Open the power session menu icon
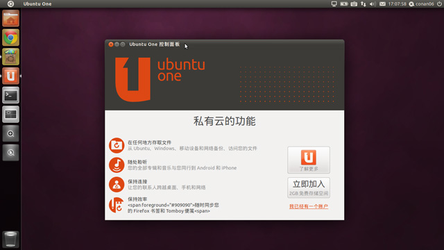444x250 pixels. [x=439, y=3]
